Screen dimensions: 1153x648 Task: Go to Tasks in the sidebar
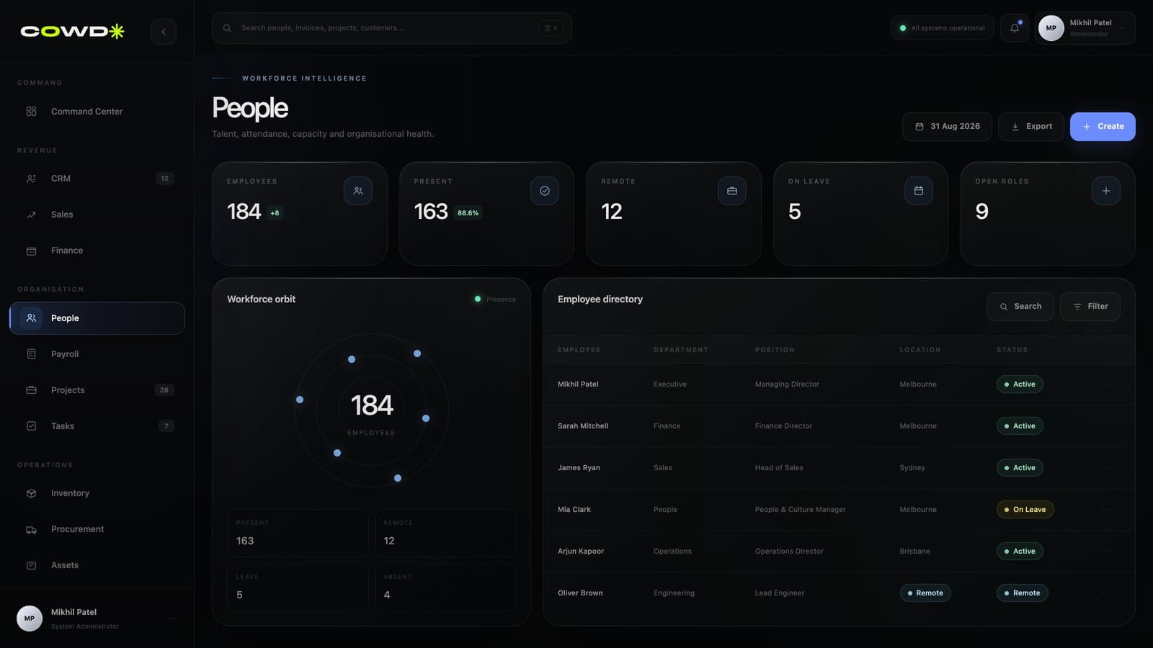[x=97, y=426]
